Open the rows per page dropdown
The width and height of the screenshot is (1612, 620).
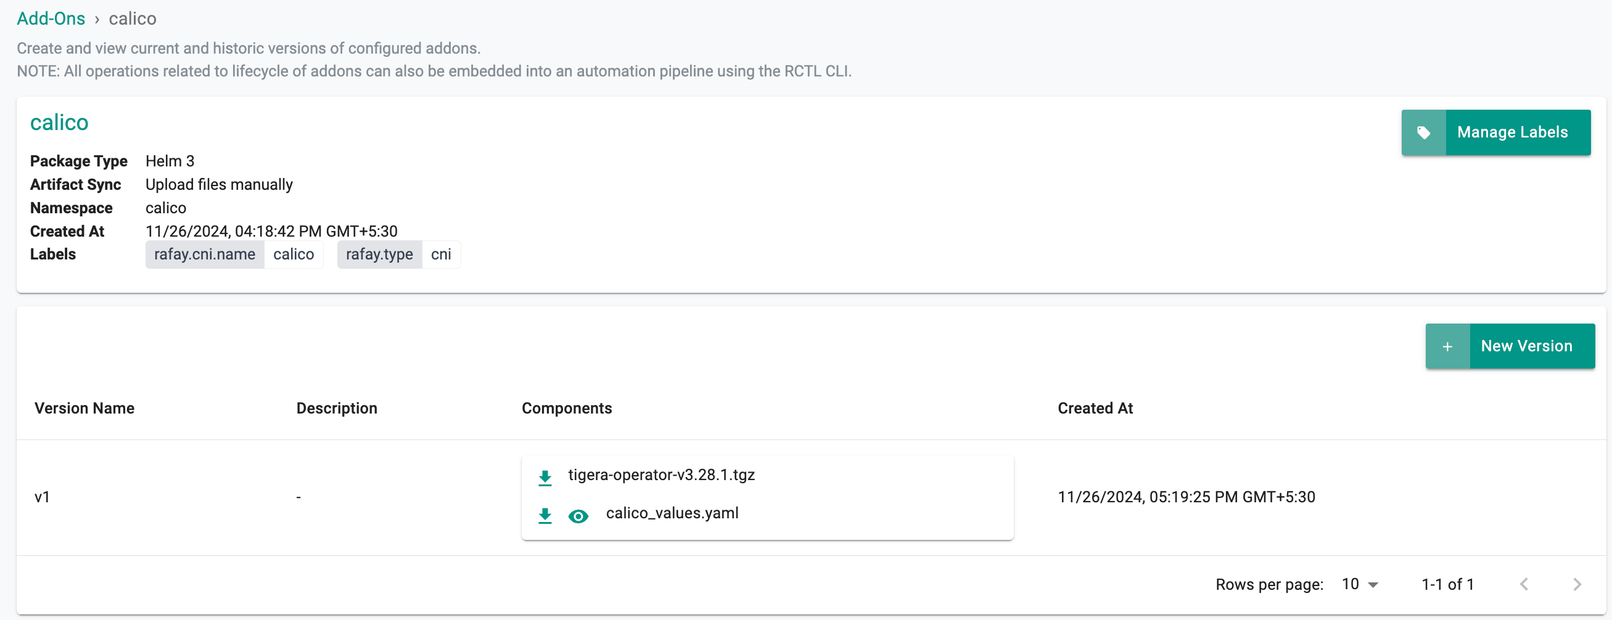click(1360, 584)
